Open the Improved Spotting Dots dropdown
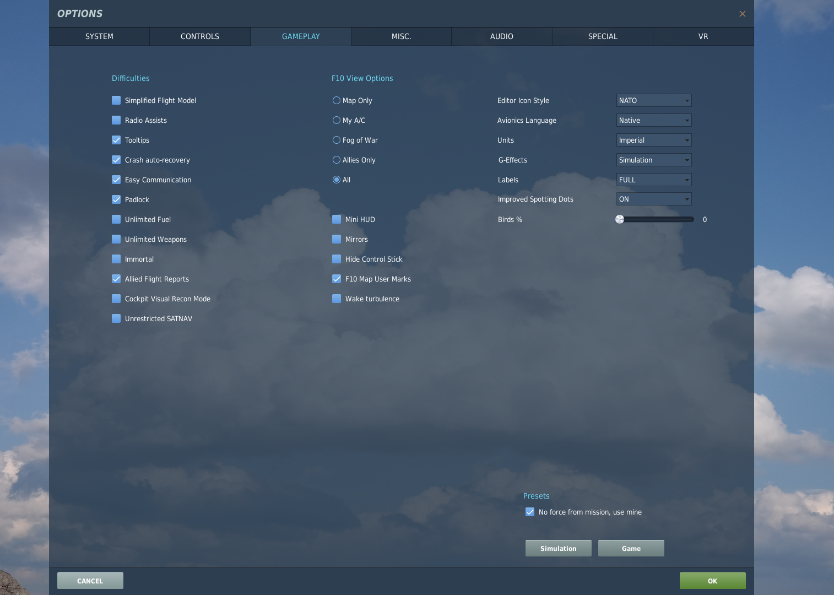The image size is (834, 595). pyautogui.click(x=654, y=199)
